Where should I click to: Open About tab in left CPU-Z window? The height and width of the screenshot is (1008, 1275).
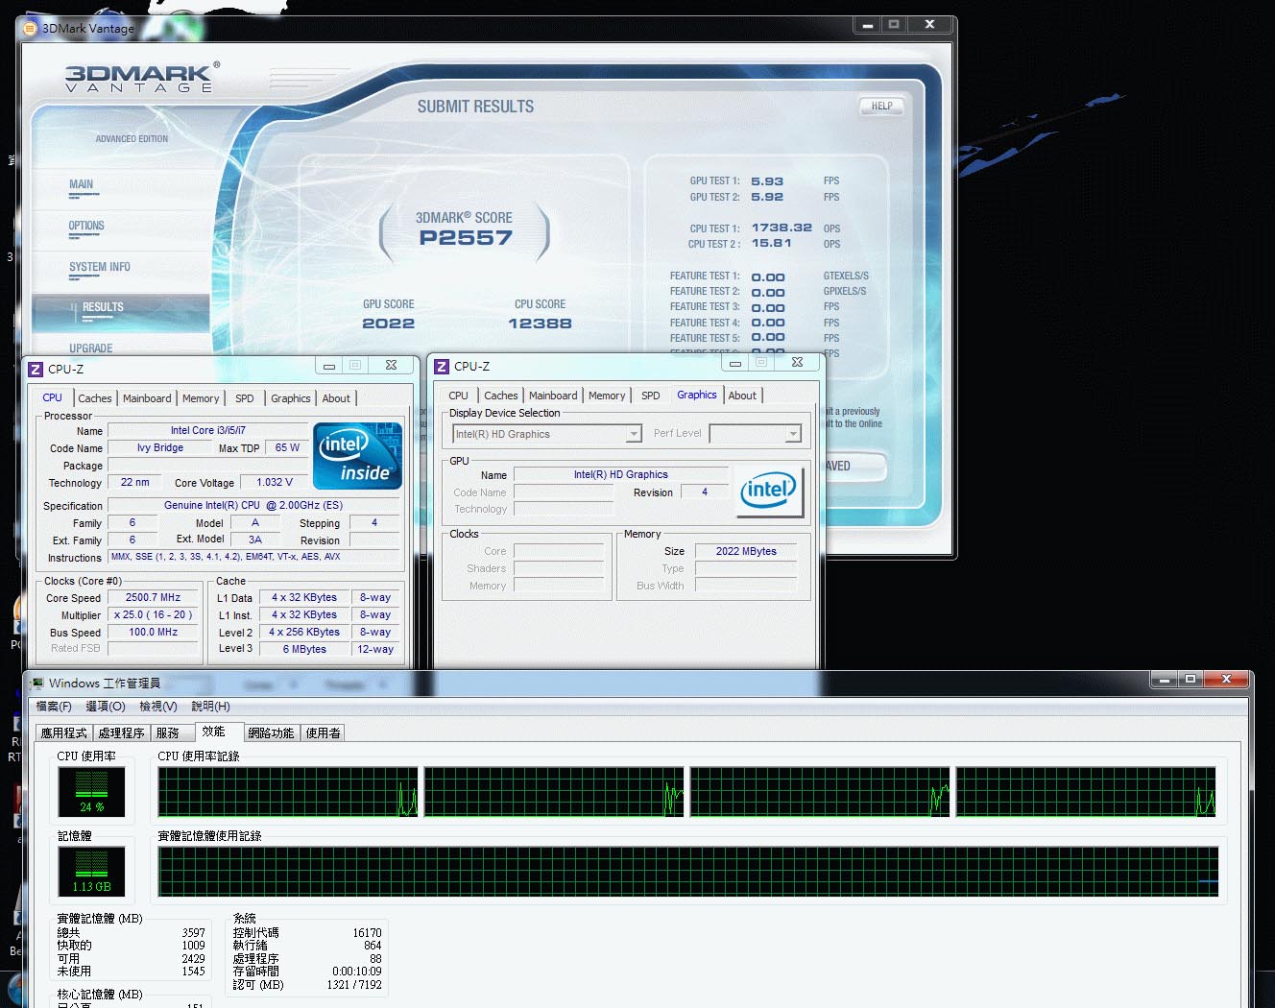336,398
